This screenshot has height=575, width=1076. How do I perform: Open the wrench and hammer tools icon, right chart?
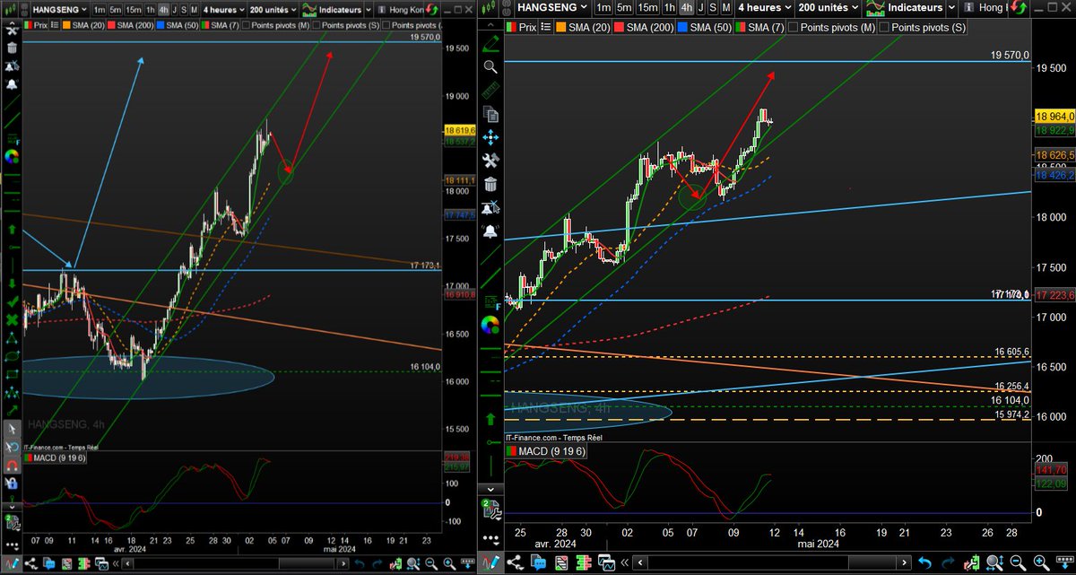pos(490,161)
